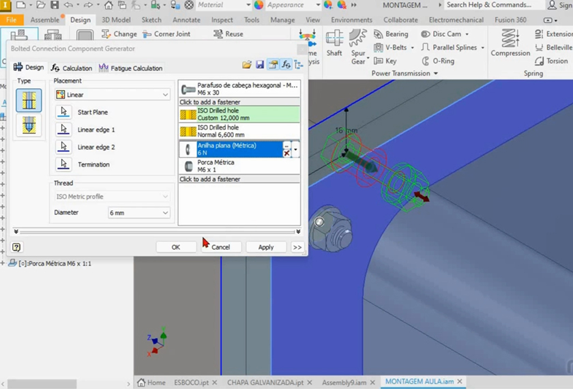Select the Compression spring tool
The height and width of the screenshot is (389, 573).
coord(510,42)
